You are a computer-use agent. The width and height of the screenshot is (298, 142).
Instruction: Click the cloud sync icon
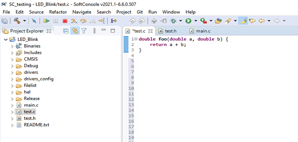[142, 21]
